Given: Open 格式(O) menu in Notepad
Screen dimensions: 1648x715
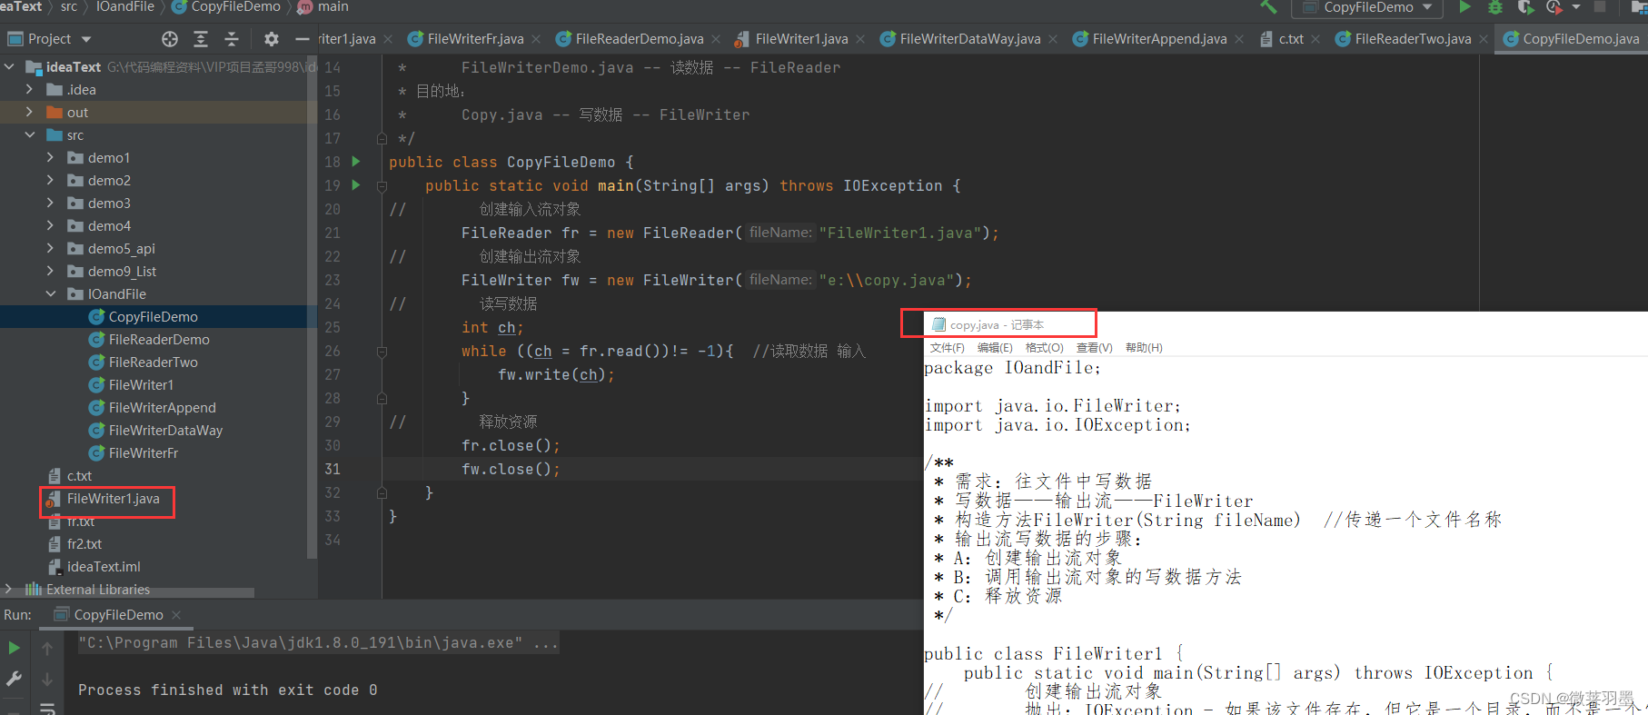Looking at the screenshot, I should pyautogui.click(x=1044, y=348).
